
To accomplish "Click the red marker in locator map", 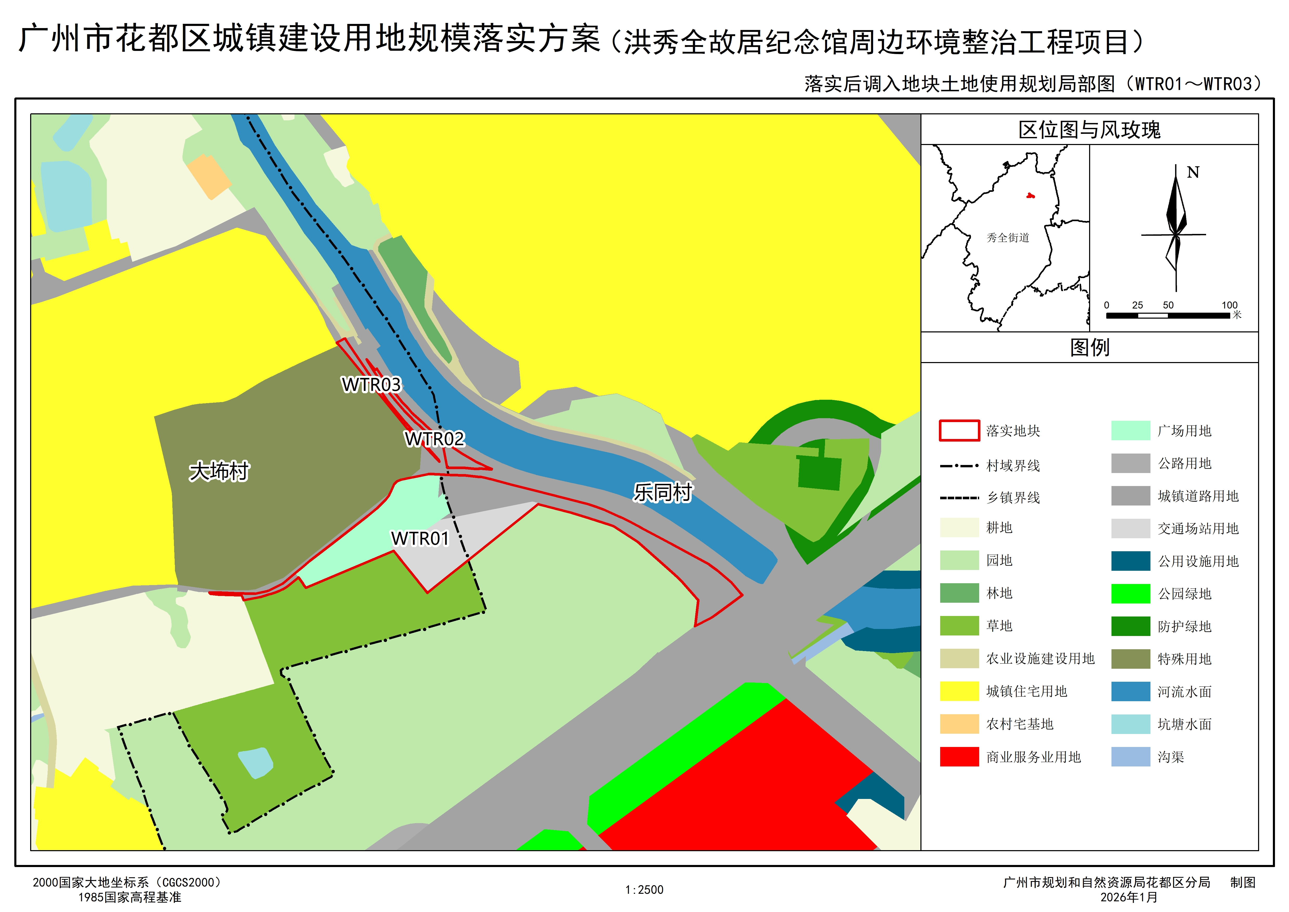I will [x=1030, y=196].
